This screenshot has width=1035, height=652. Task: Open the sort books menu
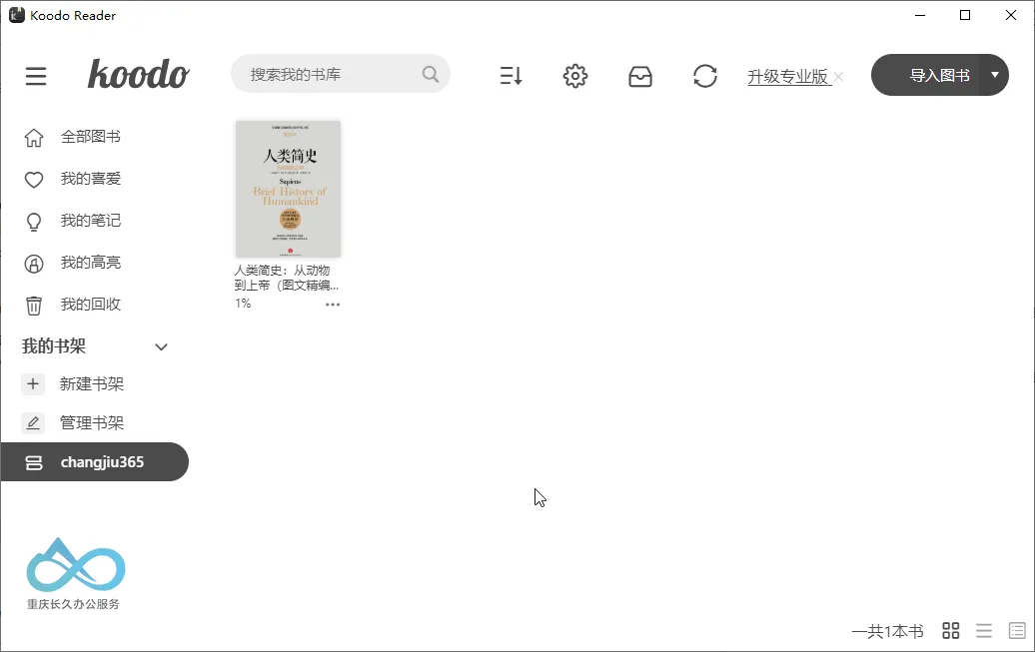point(511,76)
